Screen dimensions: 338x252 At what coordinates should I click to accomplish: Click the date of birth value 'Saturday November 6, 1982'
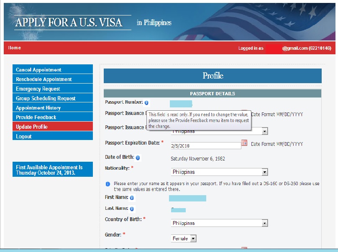(198, 159)
